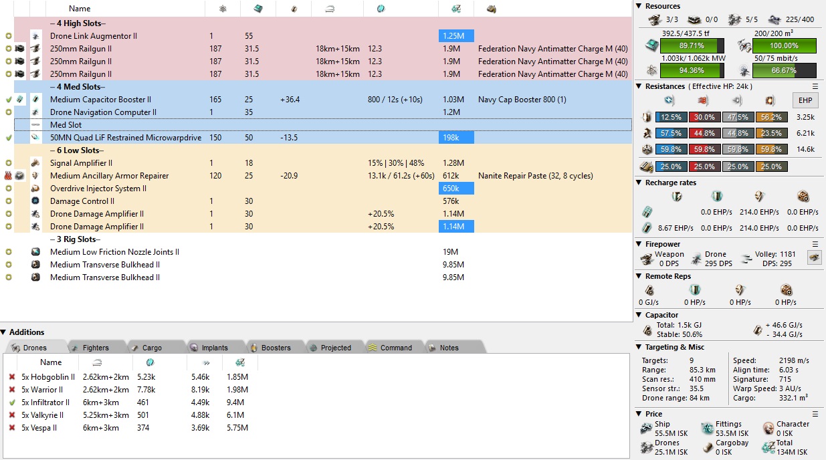Activate the 5x Hobgoblin II drones
The image size is (826, 460).
(x=11, y=377)
